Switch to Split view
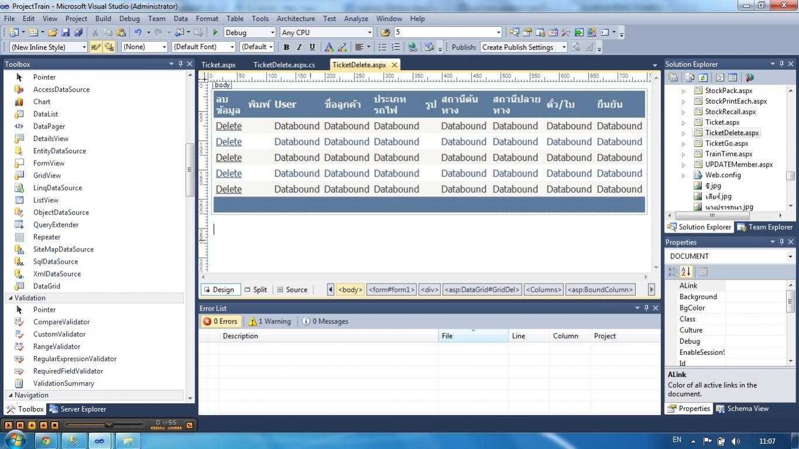Screen dimensions: 799x449 [256, 289]
